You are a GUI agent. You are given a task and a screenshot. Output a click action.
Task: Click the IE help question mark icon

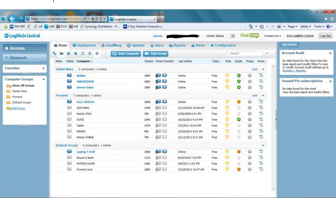328,26
